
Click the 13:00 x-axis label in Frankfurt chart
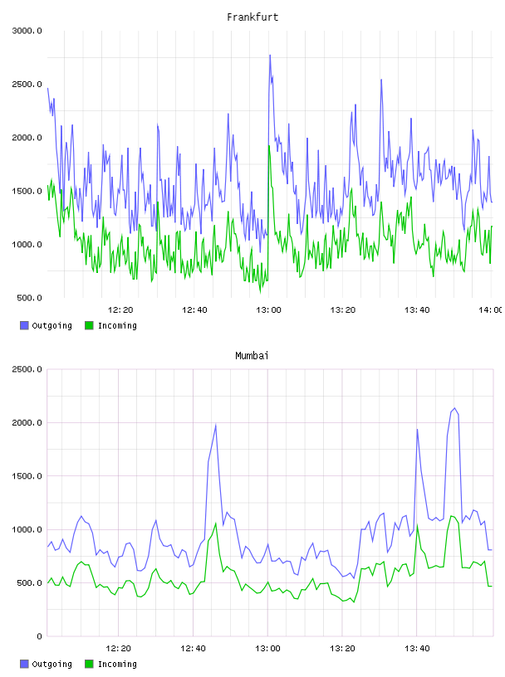point(268,310)
